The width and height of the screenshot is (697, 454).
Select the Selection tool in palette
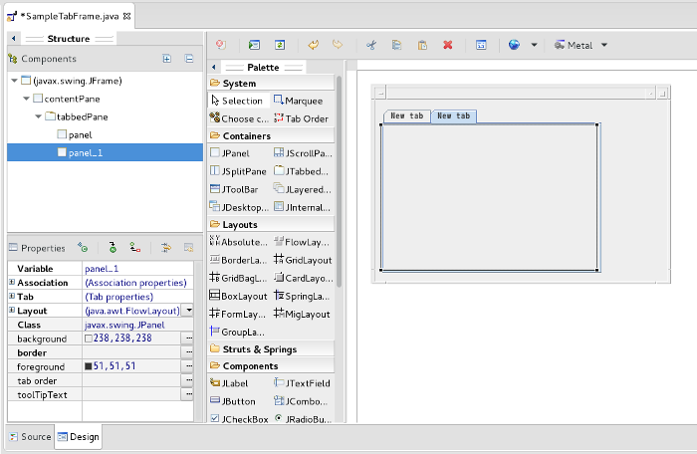click(x=237, y=101)
